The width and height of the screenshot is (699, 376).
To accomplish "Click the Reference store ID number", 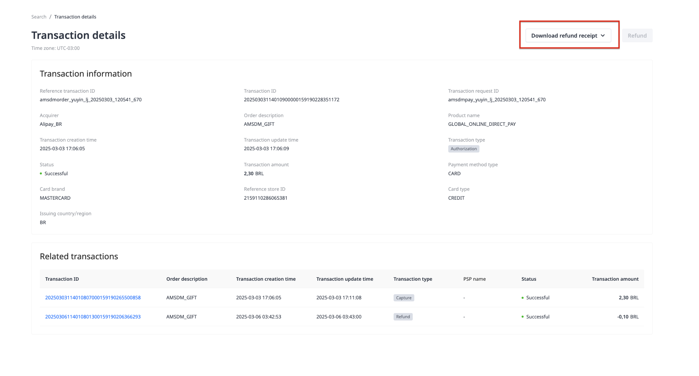I will [265, 198].
